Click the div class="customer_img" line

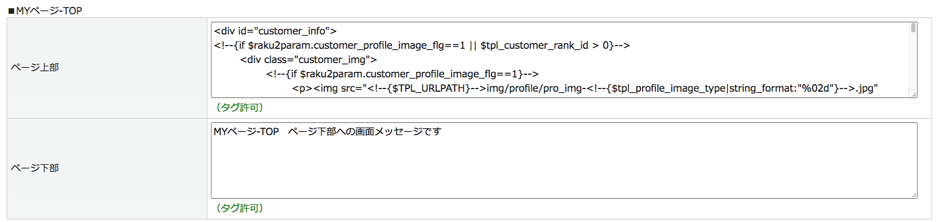click(308, 60)
